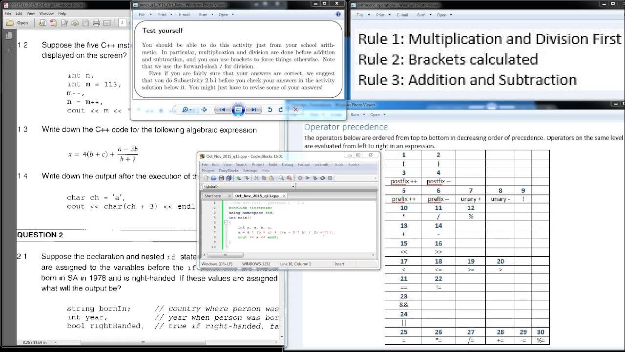Expand Open dropdown in notes Photo Viewer

point(226,15)
